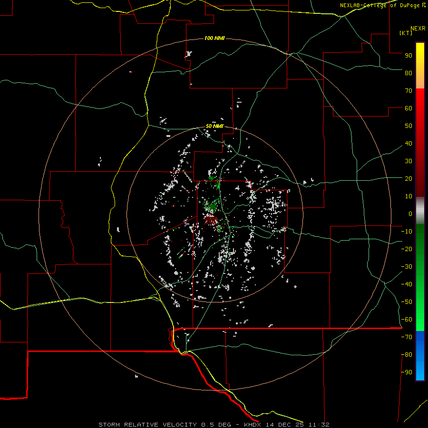Screen dimensions: 428x428
Task: Click the -30 value on the velocity scale
Action: coord(407,267)
